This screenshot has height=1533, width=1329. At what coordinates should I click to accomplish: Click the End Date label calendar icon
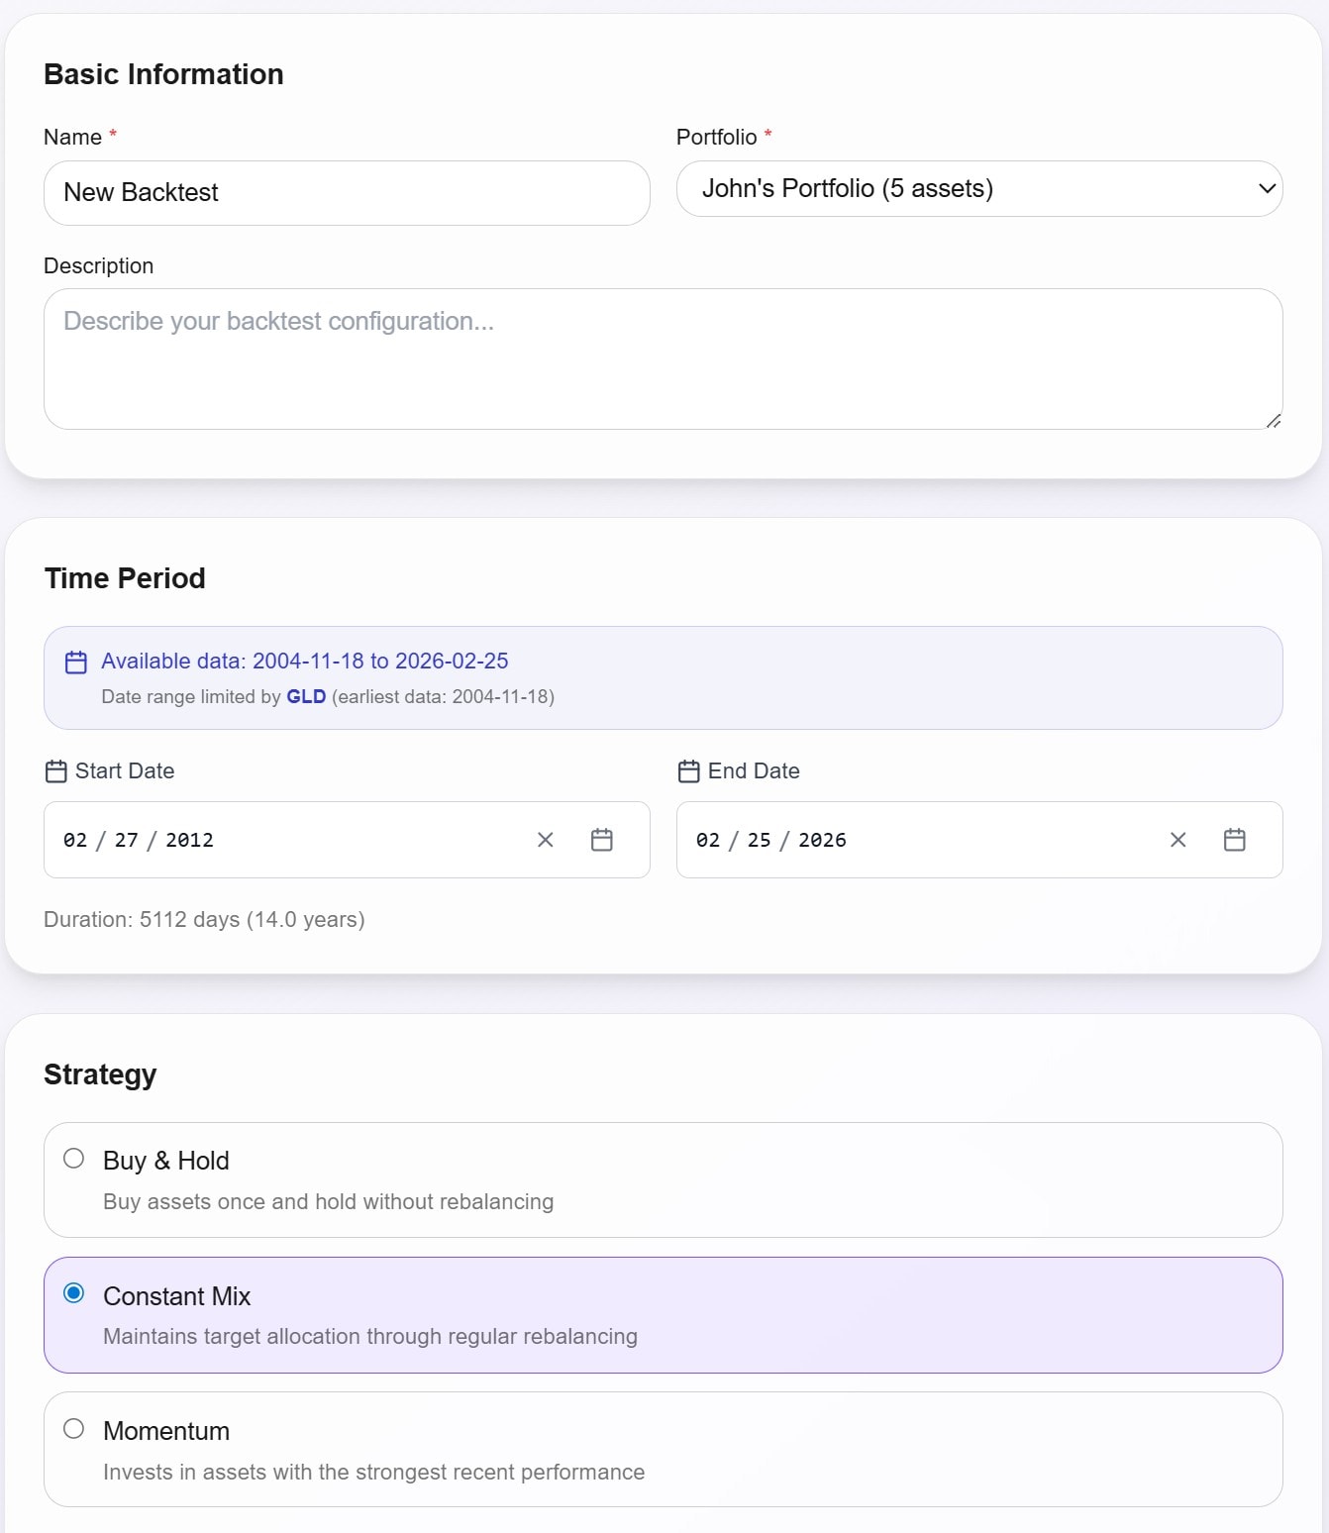689,771
